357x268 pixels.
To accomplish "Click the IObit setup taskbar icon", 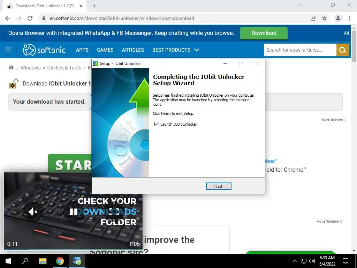I will tap(77, 261).
